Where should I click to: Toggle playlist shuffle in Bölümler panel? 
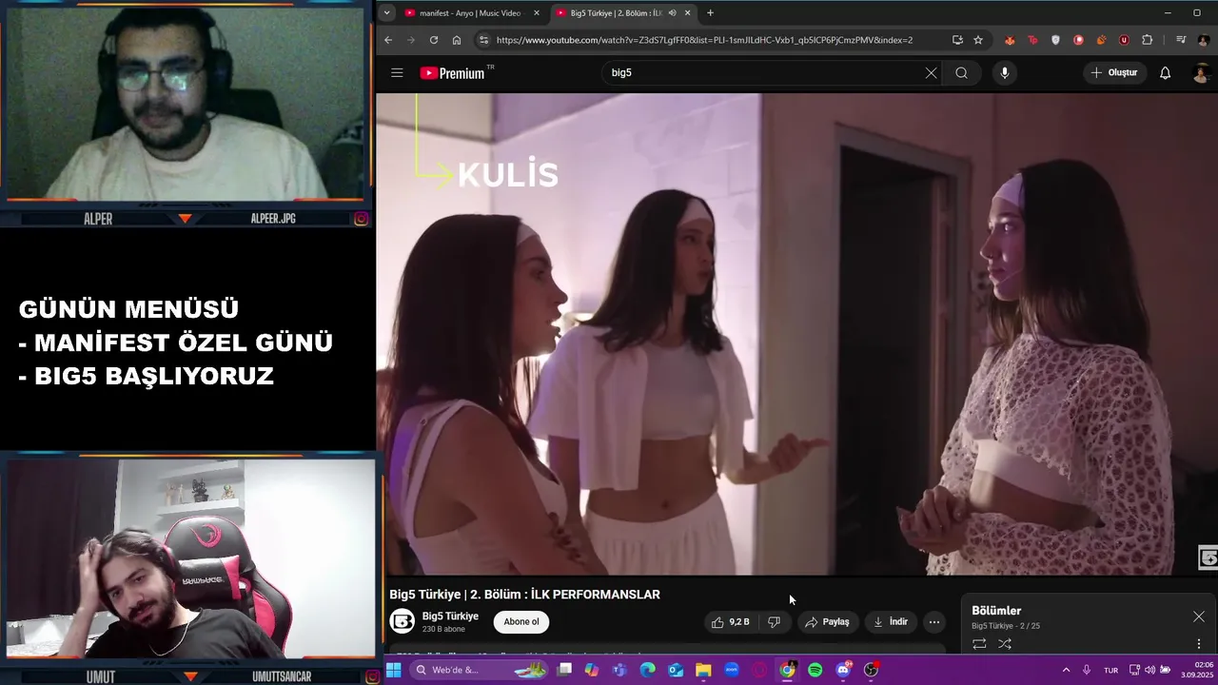(1004, 644)
